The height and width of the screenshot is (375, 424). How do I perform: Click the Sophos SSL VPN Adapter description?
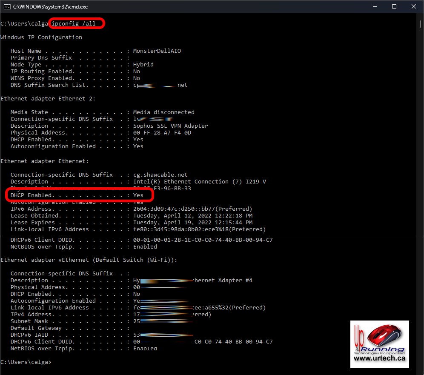[170, 126]
